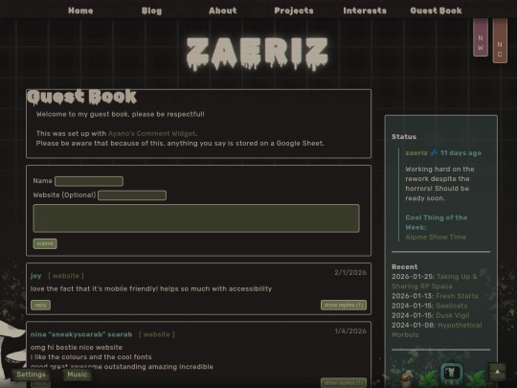Viewport: 517px width, 388px height.
Task: Click the pixel creature badge icon
Action: pyautogui.click(x=452, y=374)
